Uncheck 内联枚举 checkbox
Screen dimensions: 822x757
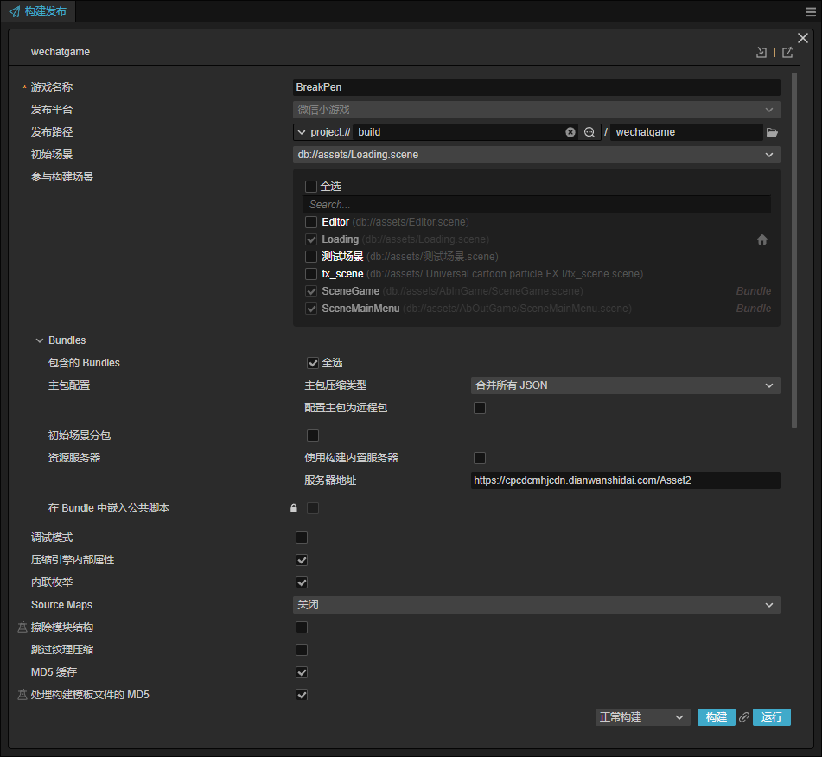coord(302,582)
